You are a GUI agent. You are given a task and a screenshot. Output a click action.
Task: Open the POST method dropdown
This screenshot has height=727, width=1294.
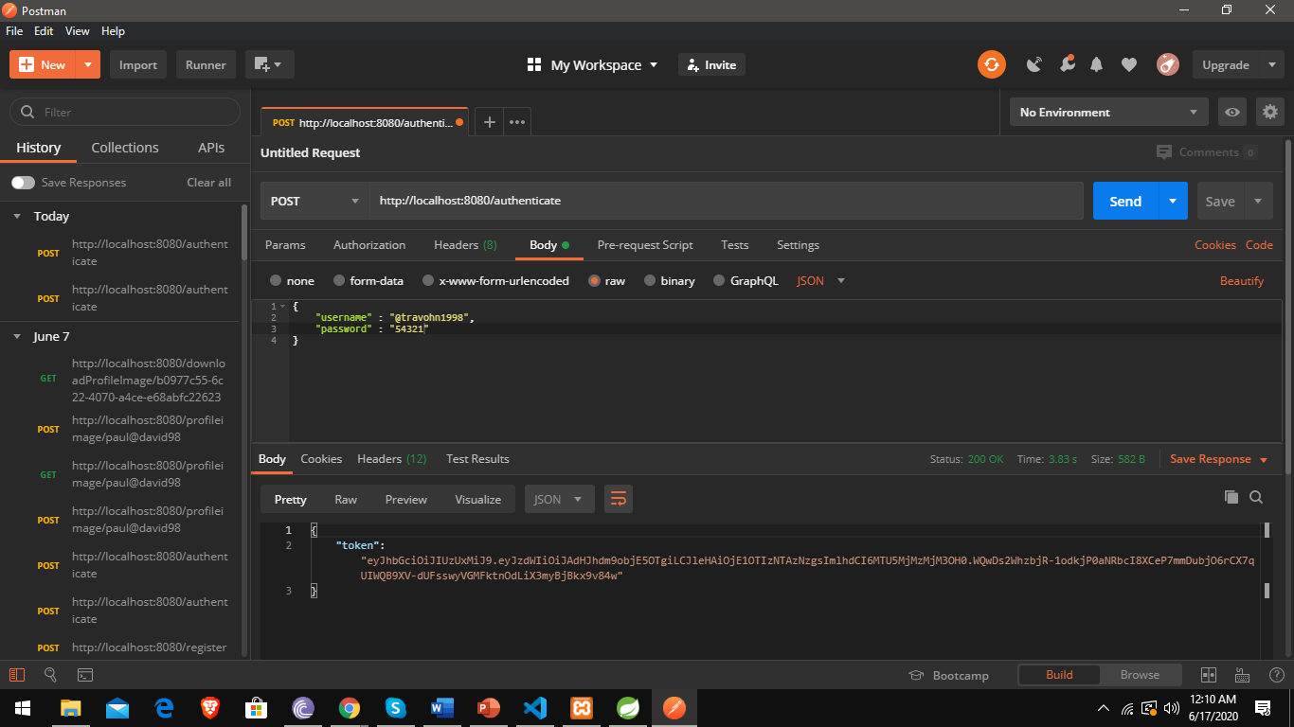pyautogui.click(x=315, y=201)
